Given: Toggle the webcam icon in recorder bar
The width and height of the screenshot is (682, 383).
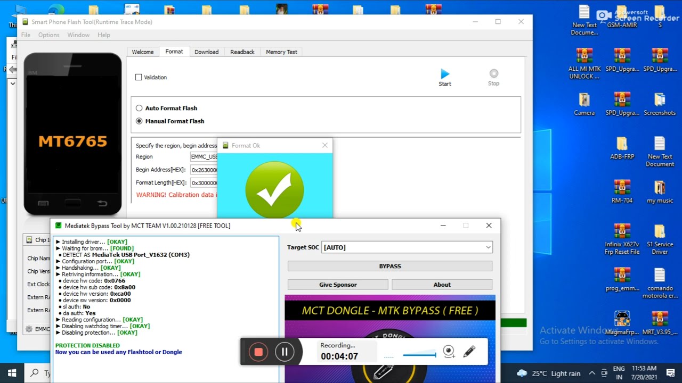Looking at the screenshot, I should tap(449, 351).
